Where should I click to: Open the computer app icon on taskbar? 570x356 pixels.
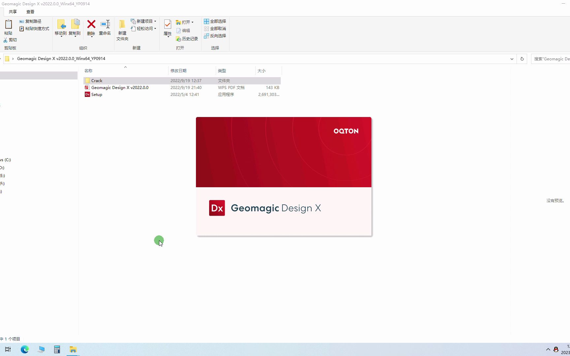pyautogui.click(x=41, y=349)
